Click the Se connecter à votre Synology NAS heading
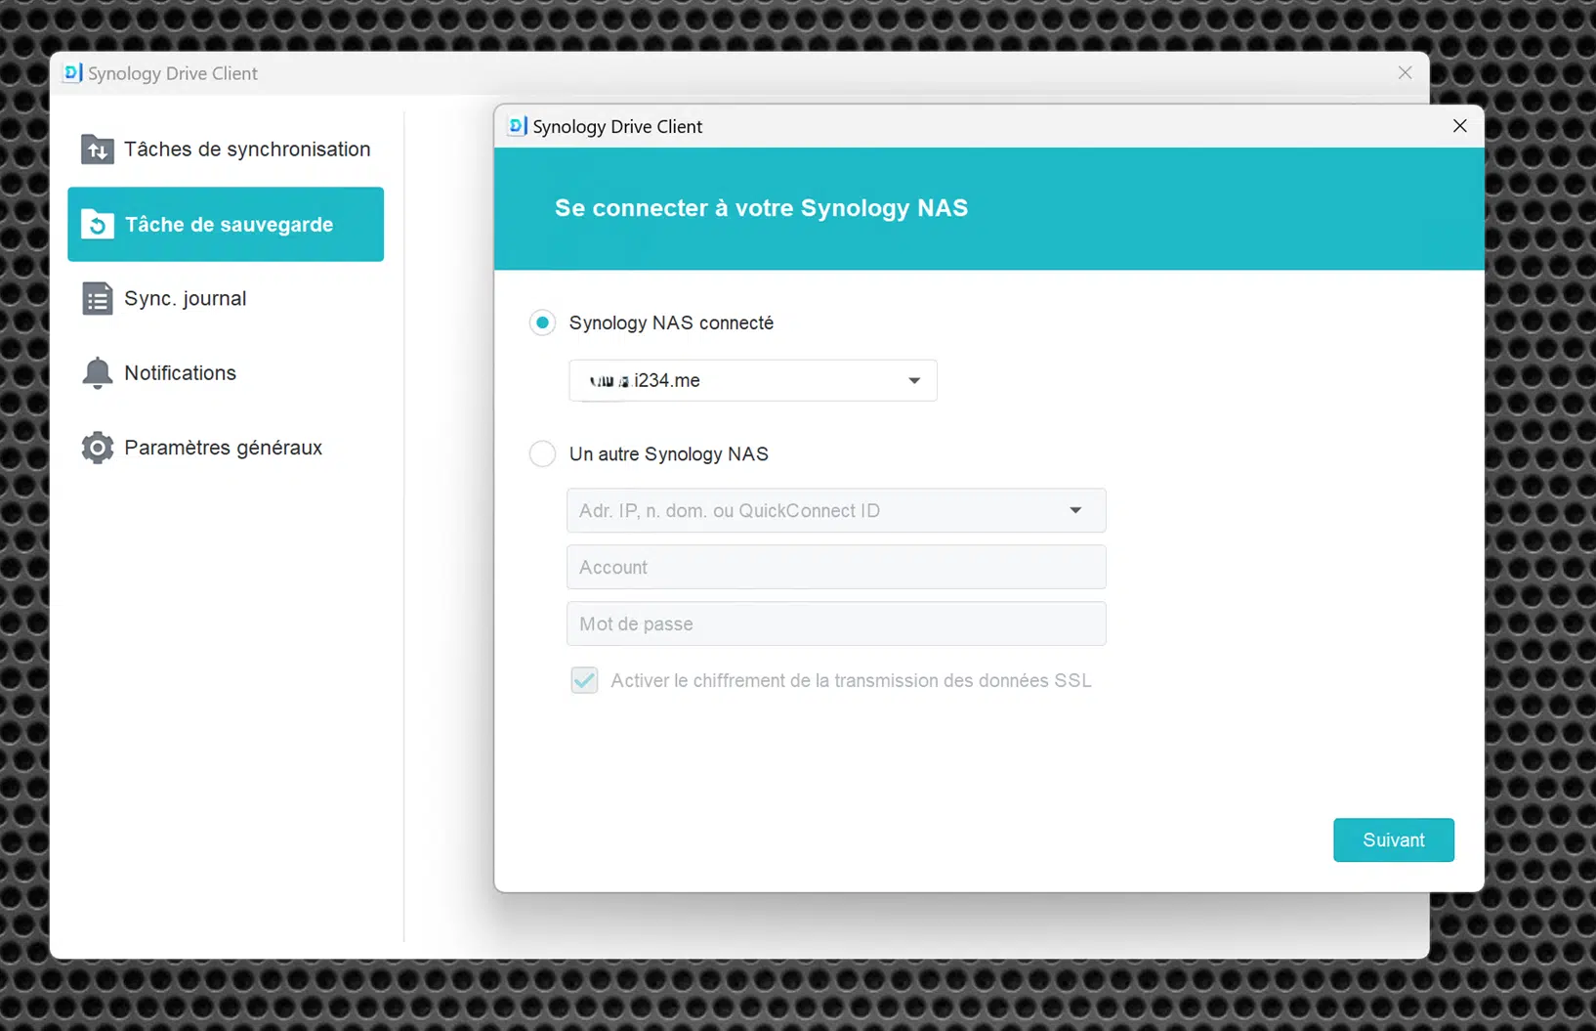This screenshot has width=1596, height=1031. [762, 208]
